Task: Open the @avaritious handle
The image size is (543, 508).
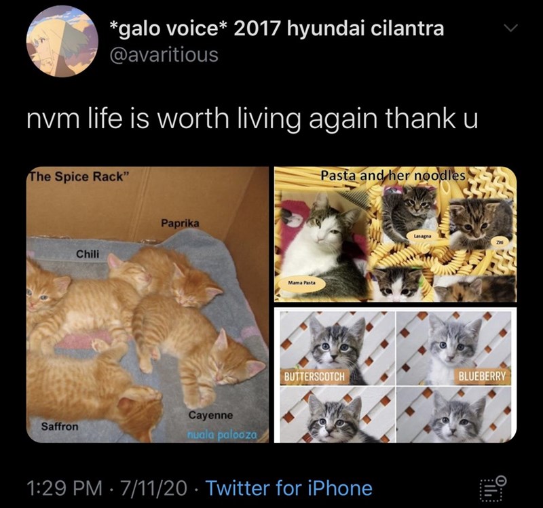Action: (164, 55)
